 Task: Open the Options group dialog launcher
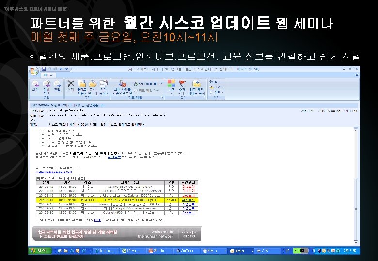tap(205, 97)
